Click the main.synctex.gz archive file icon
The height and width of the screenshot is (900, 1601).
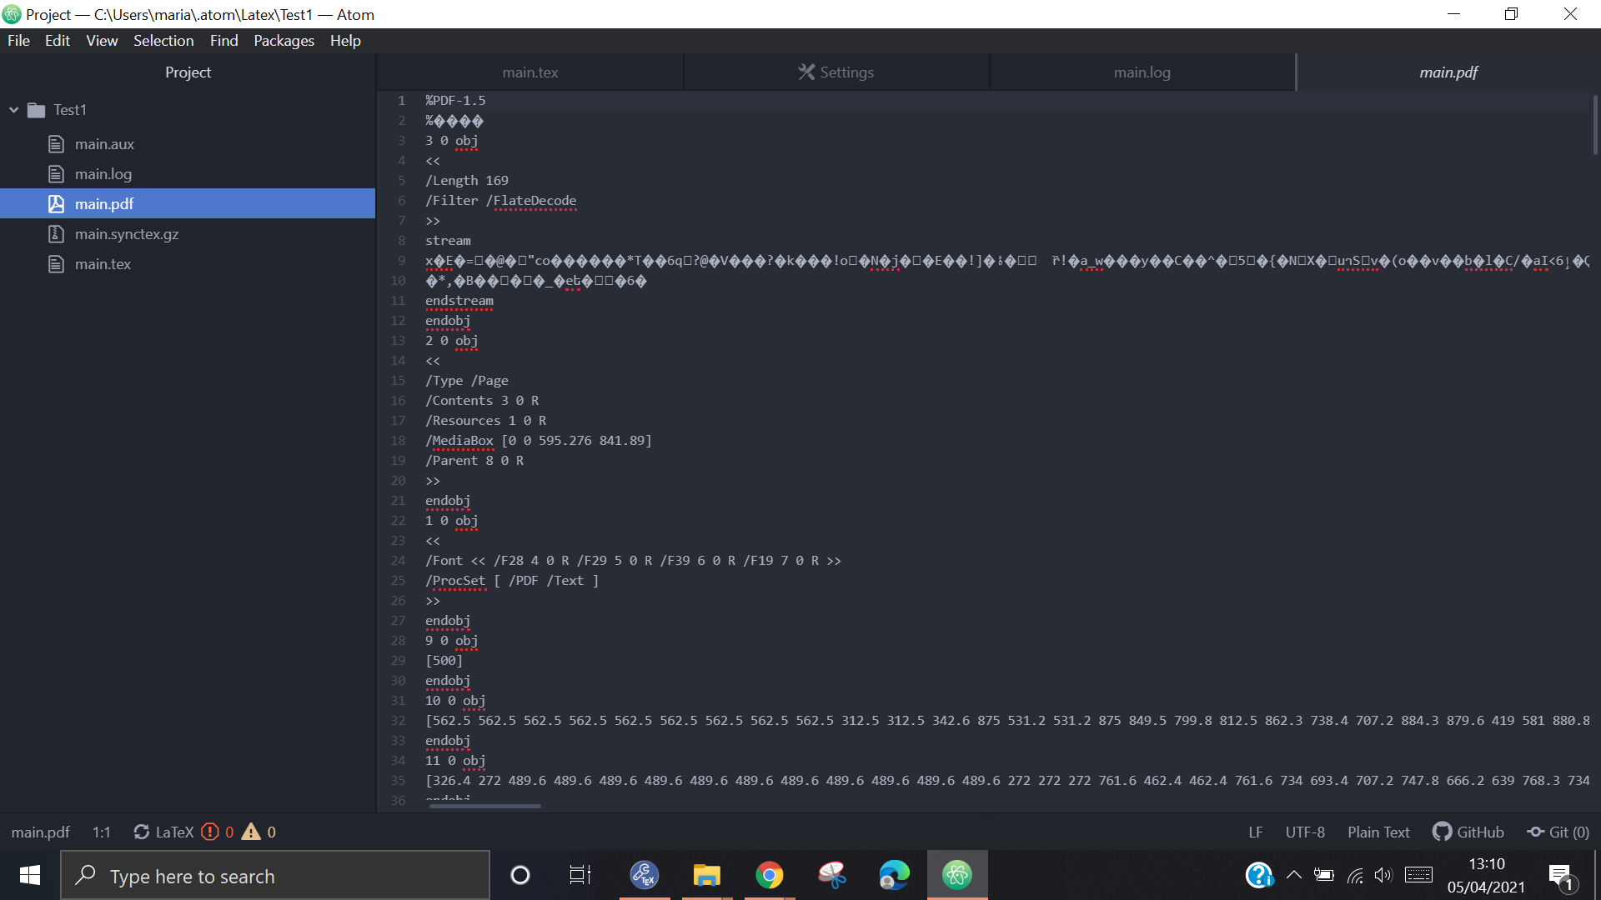(x=56, y=234)
